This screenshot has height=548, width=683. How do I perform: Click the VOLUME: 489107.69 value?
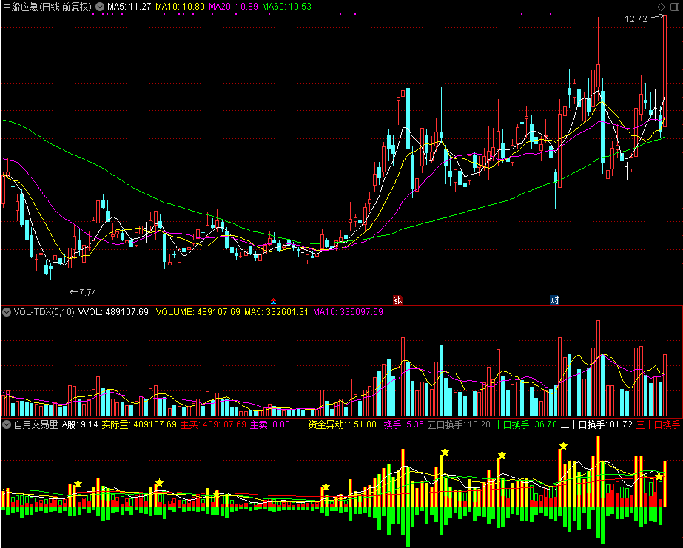(198, 312)
